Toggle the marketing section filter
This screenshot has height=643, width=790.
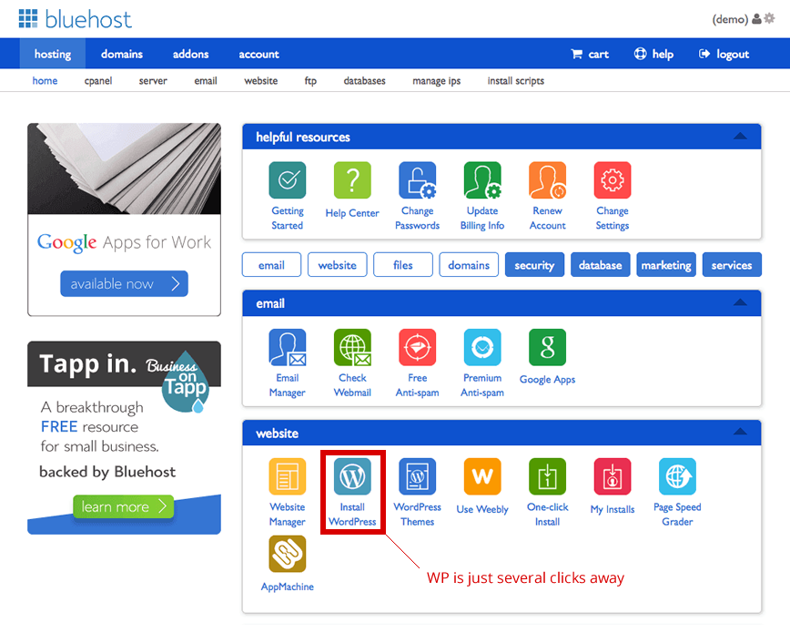tap(666, 265)
